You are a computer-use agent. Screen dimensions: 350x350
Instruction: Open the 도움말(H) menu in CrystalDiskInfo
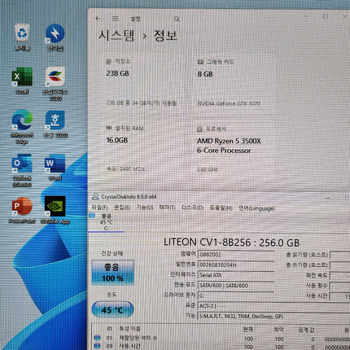coord(221,208)
